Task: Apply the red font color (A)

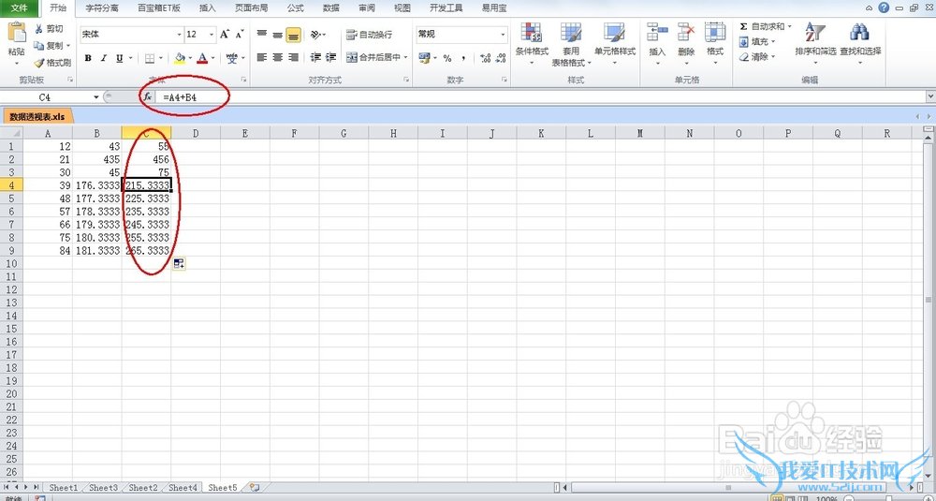Action: click(202, 58)
